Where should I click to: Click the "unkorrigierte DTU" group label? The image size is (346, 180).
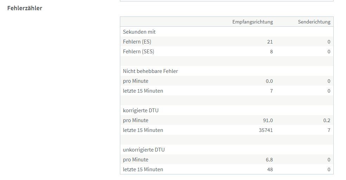[144, 150]
